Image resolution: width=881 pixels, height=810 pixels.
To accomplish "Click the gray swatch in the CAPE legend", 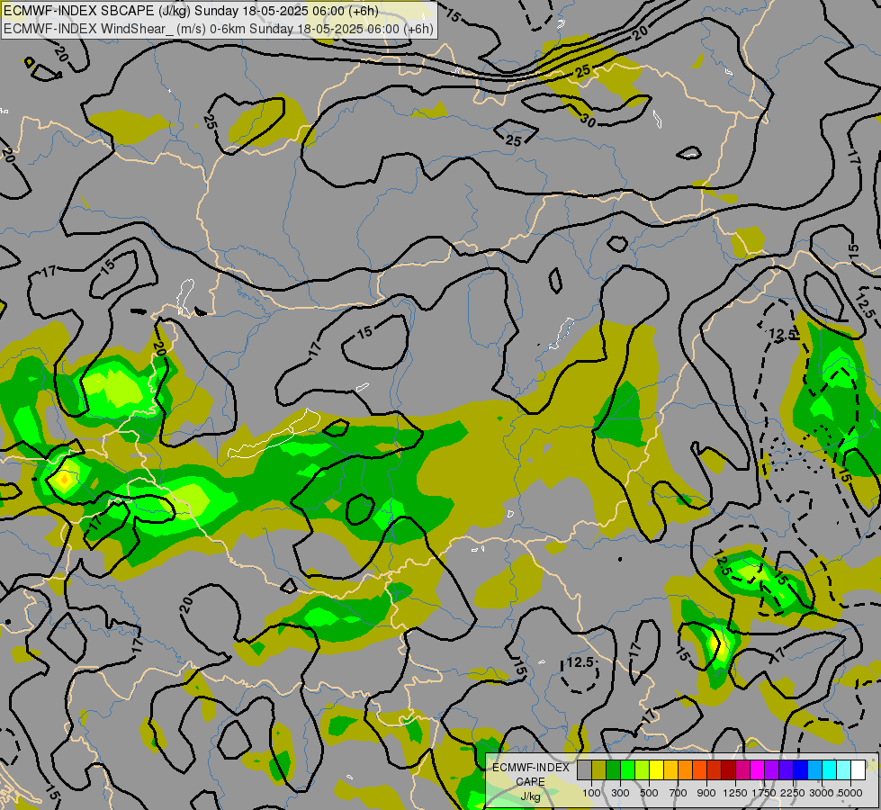I will tap(584, 769).
